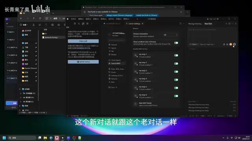Select General in Cursor settings sidebar
This screenshot has width=252, height=141.
pyautogui.click(x=114, y=45)
